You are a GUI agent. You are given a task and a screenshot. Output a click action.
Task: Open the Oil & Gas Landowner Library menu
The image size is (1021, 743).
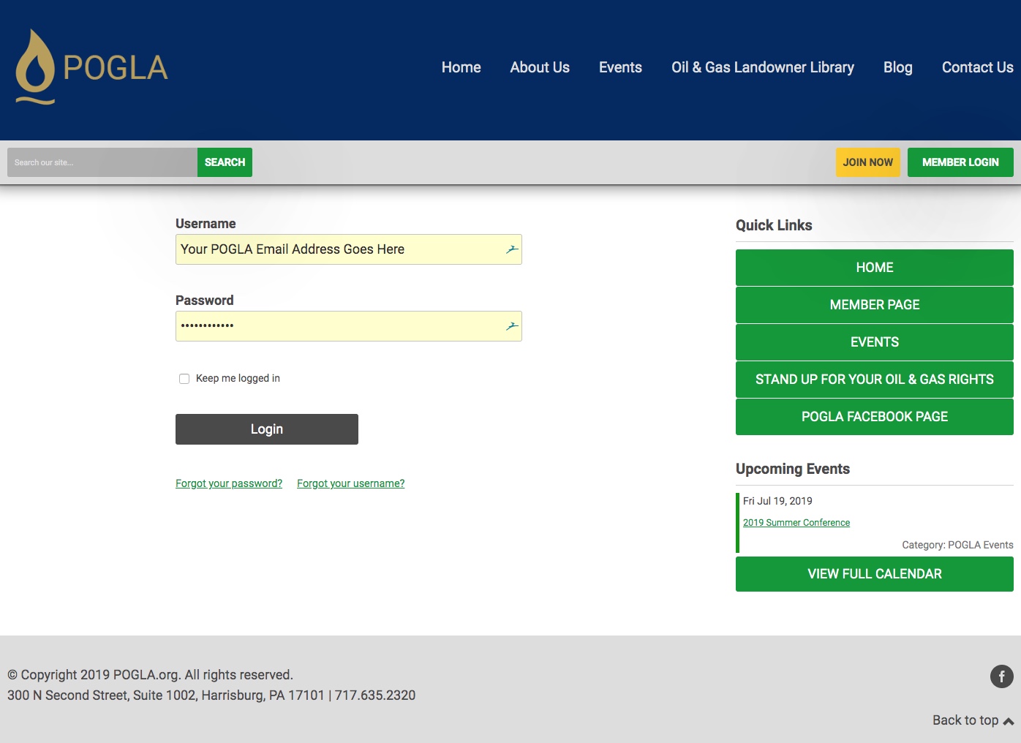[763, 67]
